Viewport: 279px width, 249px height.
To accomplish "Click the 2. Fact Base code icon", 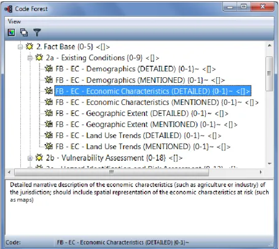I will pos(29,47).
